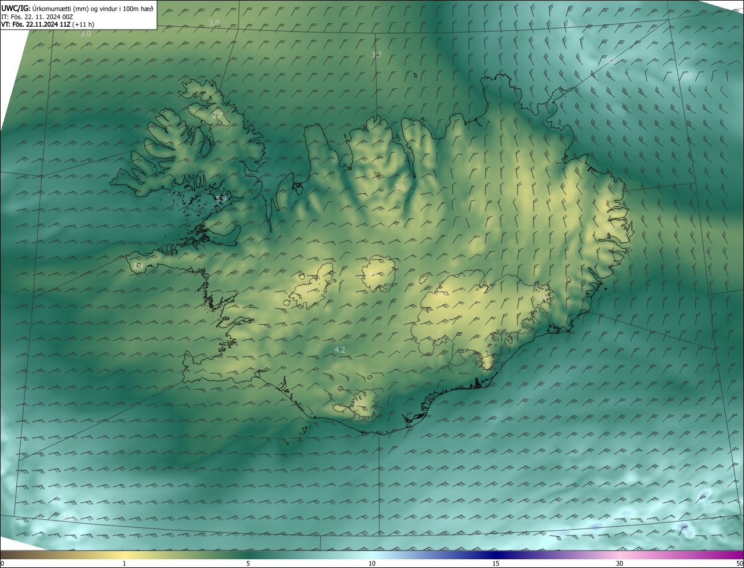Click the title "Úrkomumætti (mm) og vindur í 100m hæð"
Viewport: 744px width, 568px height.
click(x=93, y=8)
